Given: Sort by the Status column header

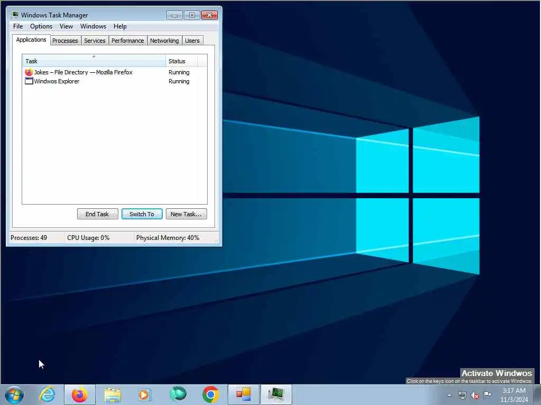Looking at the screenshot, I should click(x=182, y=61).
